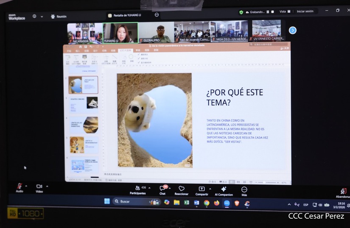Click the Abandonar meeting icon

point(343,192)
